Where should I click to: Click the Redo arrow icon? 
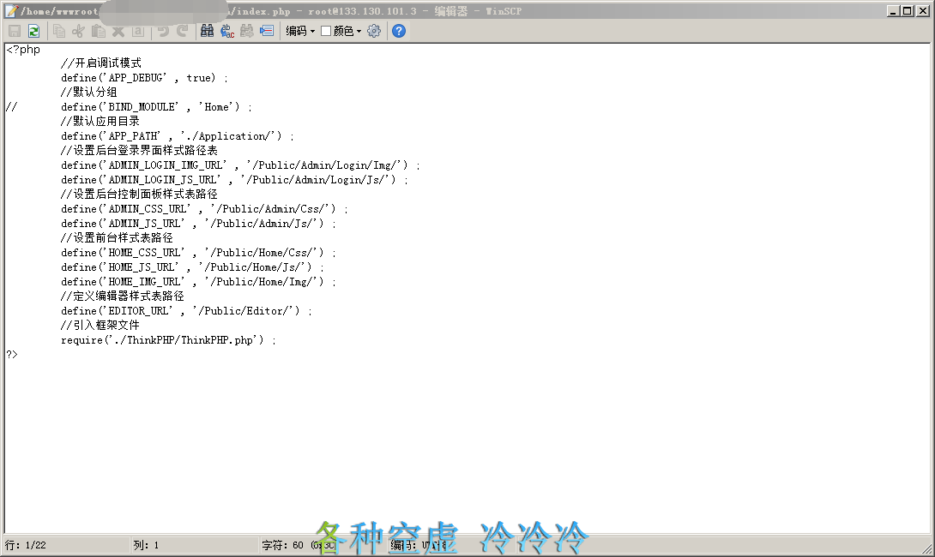click(x=182, y=31)
